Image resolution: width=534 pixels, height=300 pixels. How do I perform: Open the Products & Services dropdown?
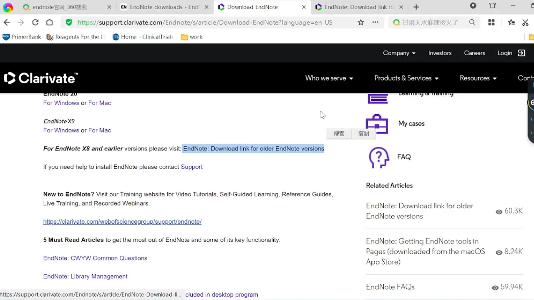[406, 78]
